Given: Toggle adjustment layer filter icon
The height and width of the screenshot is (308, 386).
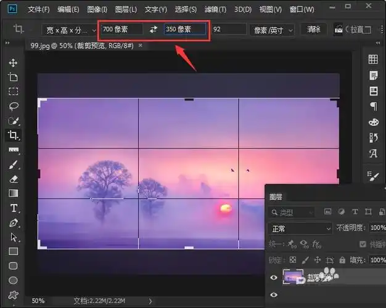Looking at the screenshot, I should 341,211.
